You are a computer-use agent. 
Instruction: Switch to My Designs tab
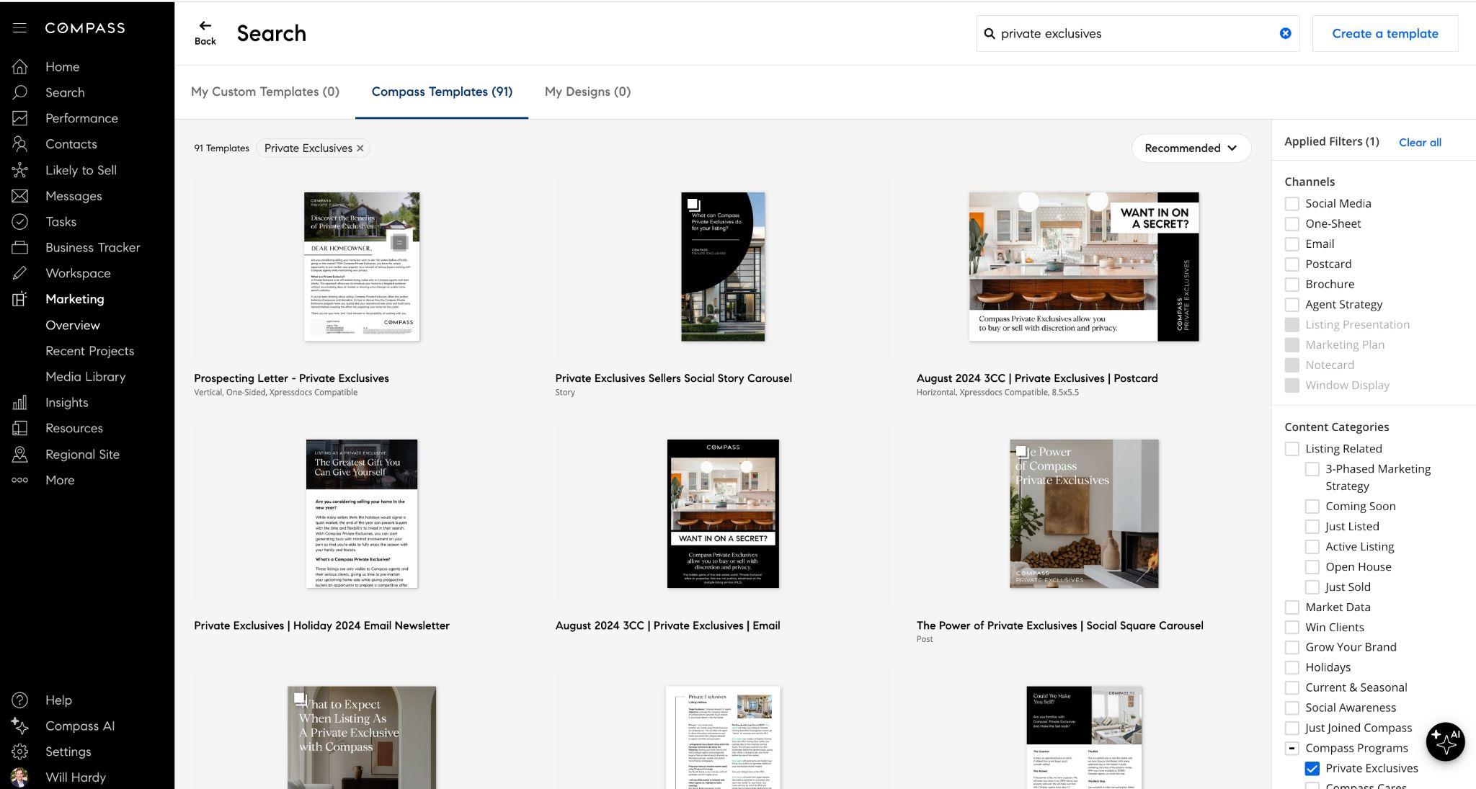[587, 92]
